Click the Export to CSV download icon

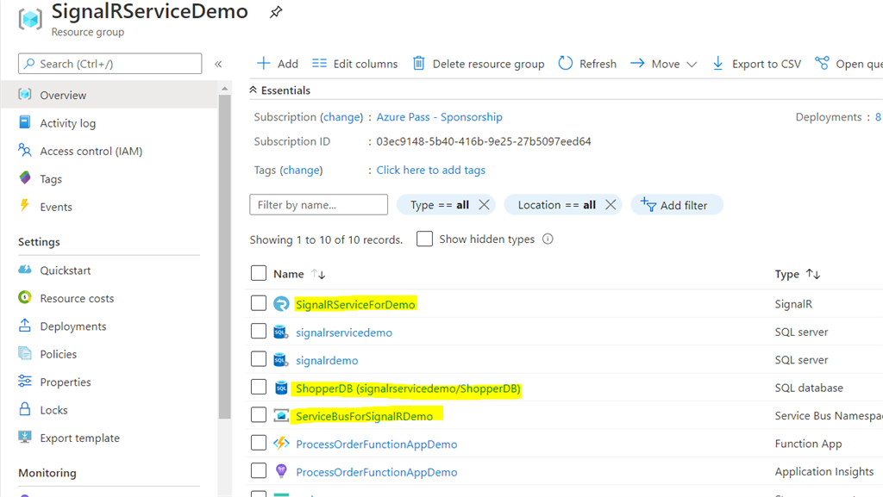[x=717, y=64]
